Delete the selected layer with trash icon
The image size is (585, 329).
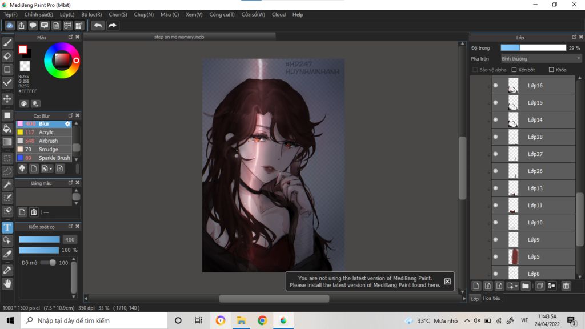566,286
